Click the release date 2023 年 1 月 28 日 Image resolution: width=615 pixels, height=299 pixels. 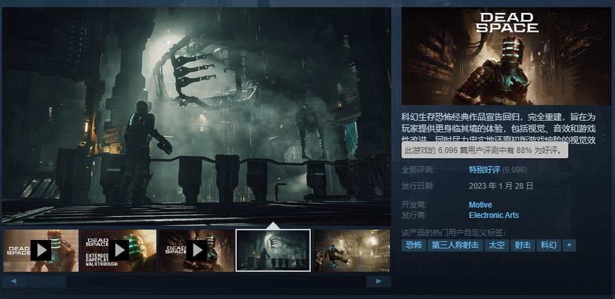[x=501, y=186]
